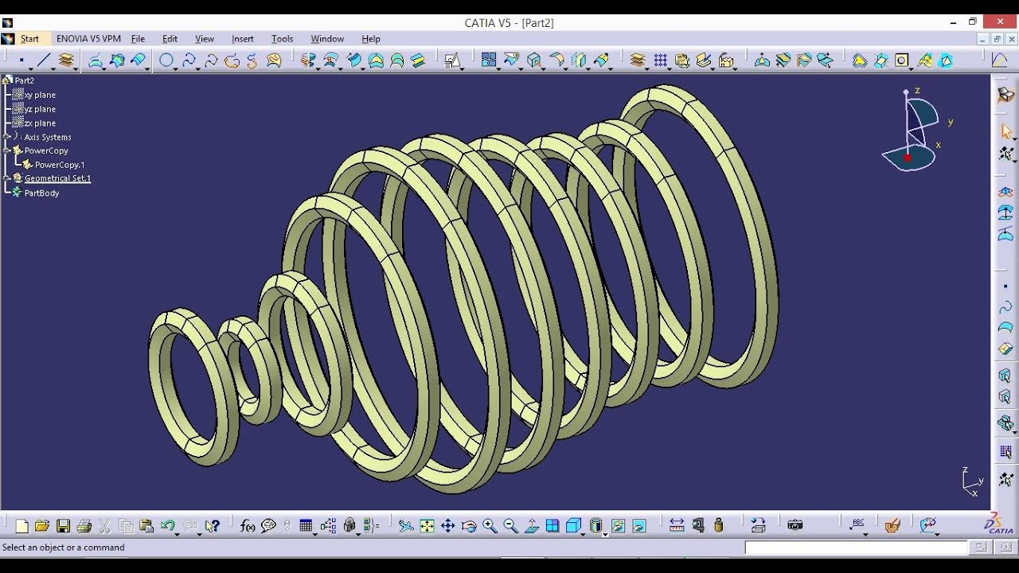
Task: Click the Measure Inertia weight icon
Action: pos(719,526)
